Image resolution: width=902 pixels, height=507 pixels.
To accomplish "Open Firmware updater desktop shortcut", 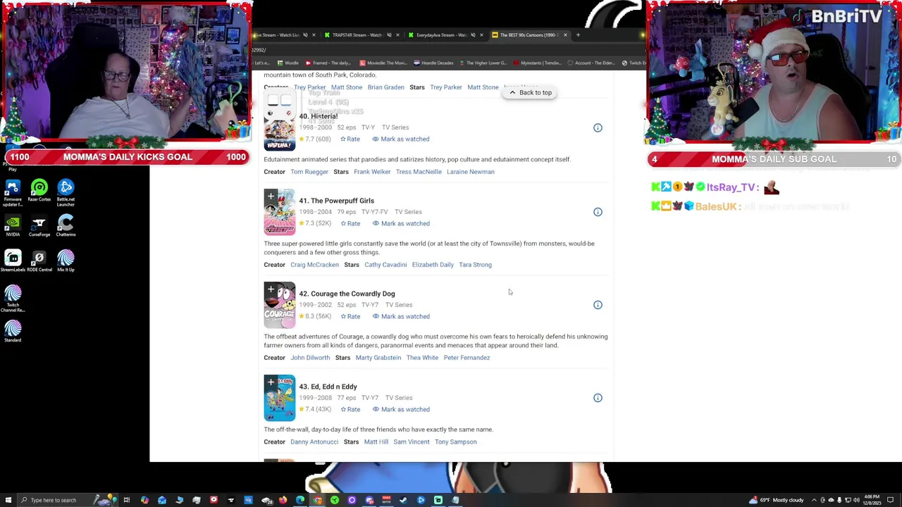I will coord(13,192).
